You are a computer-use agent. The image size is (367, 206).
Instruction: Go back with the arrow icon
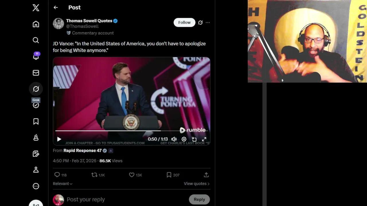point(56,8)
